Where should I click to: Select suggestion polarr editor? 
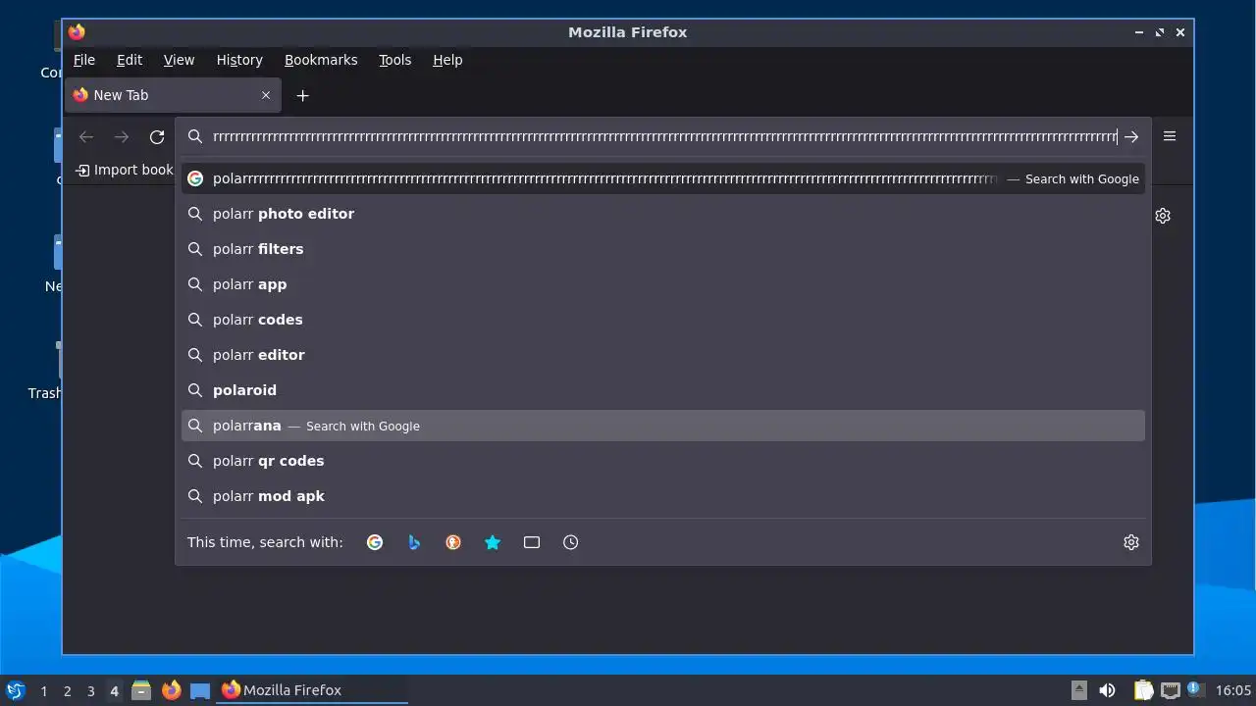(x=663, y=355)
